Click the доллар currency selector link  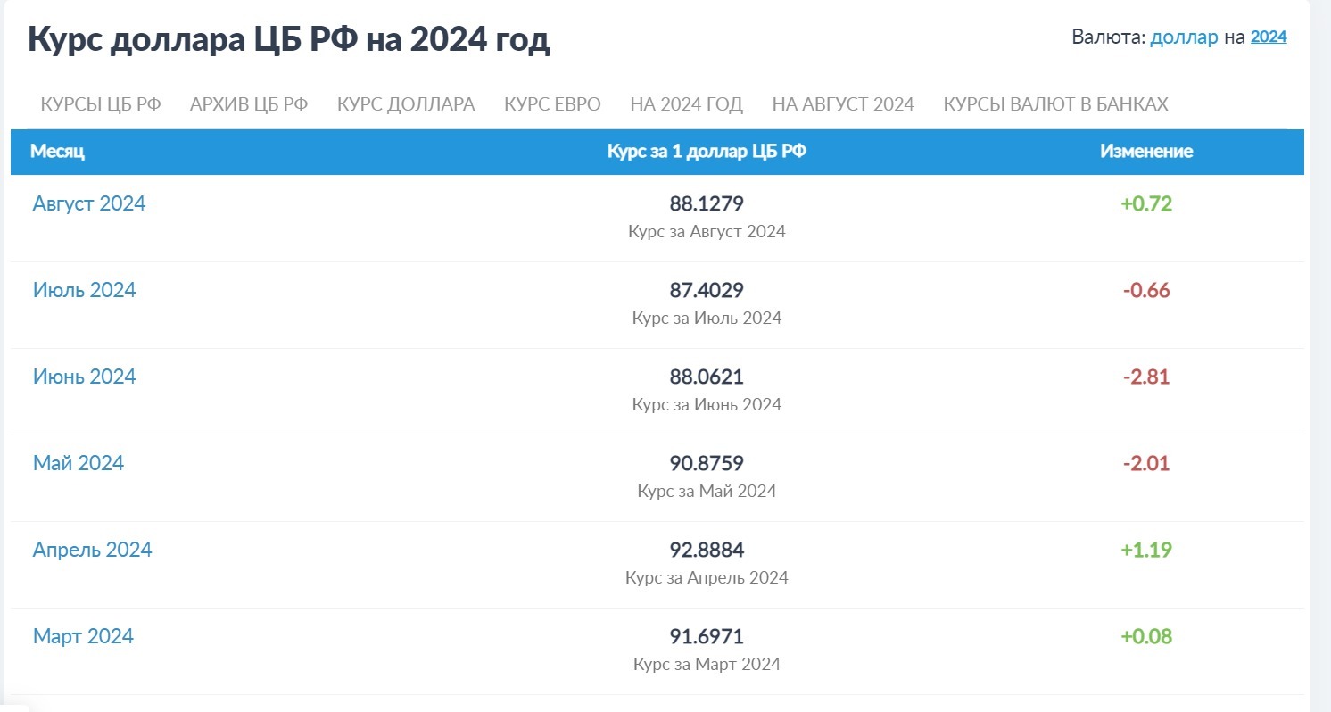click(x=1184, y=37)
